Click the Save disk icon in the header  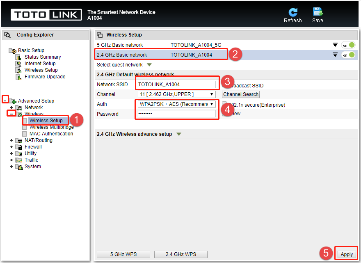[x=318, y=12]
